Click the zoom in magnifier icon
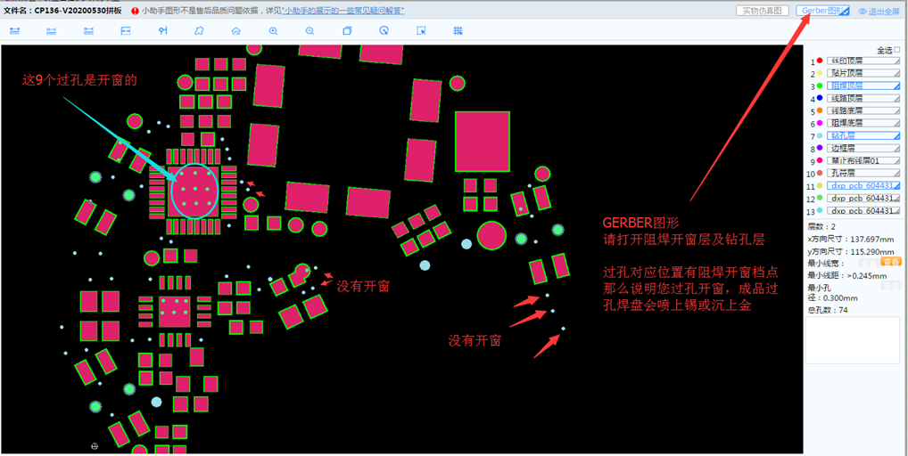Viewport: 908px width, 456px height. click(273, 31)
